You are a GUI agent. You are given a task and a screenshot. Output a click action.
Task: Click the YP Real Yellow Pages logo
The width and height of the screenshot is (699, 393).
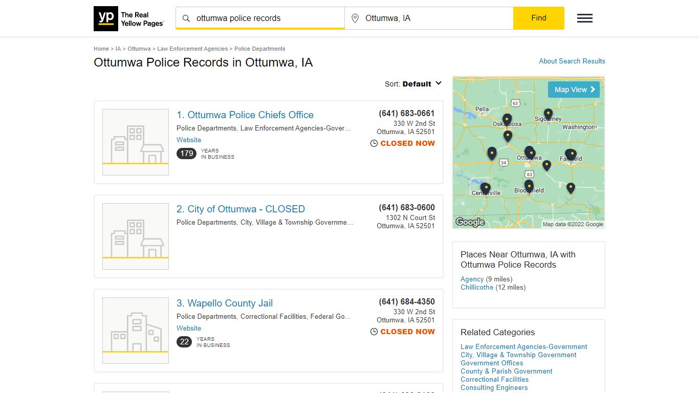point(129,18)
